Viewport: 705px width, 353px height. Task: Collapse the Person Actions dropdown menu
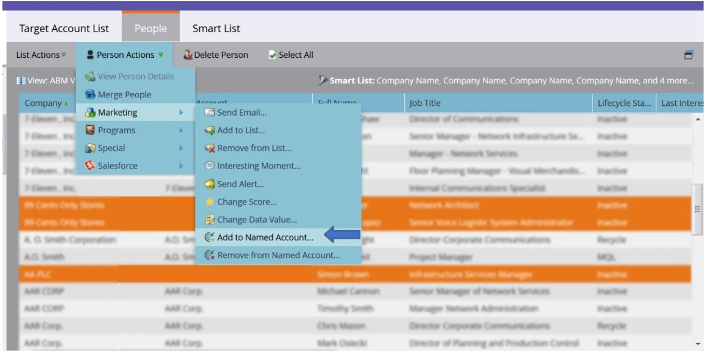[x=124, y=55]
